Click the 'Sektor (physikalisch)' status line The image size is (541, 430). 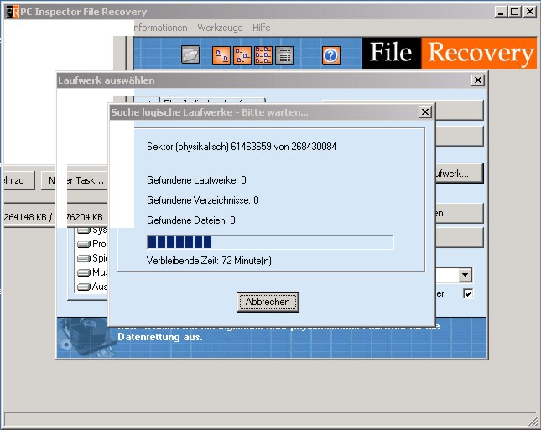point(242,147)
